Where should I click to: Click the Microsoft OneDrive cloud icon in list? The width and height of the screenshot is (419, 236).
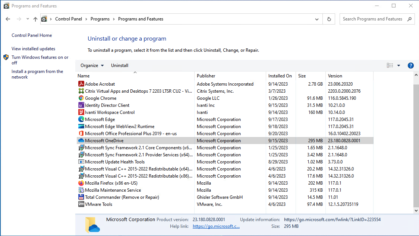click(81, 140)
